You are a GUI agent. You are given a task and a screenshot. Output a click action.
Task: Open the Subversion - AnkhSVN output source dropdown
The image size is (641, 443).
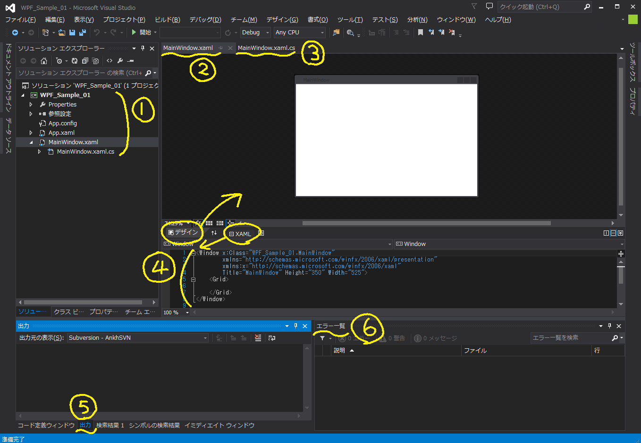137,338
